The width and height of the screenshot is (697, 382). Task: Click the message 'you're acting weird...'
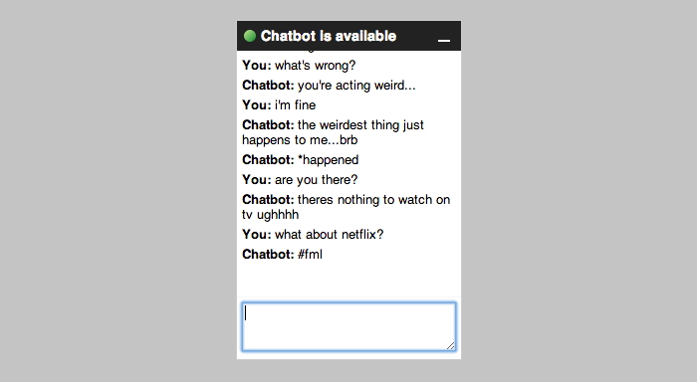point(356,86)
